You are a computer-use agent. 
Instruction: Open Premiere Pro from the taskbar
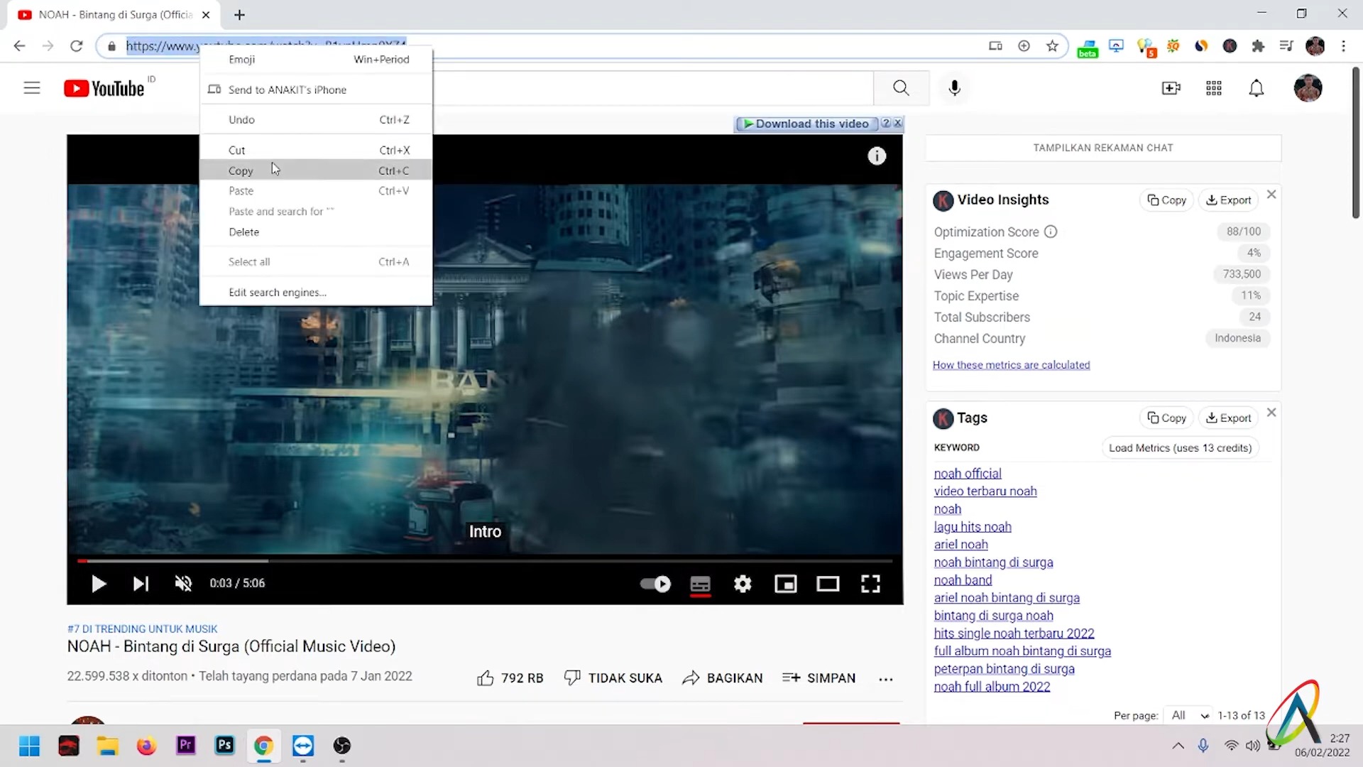(x=185, y=746)
